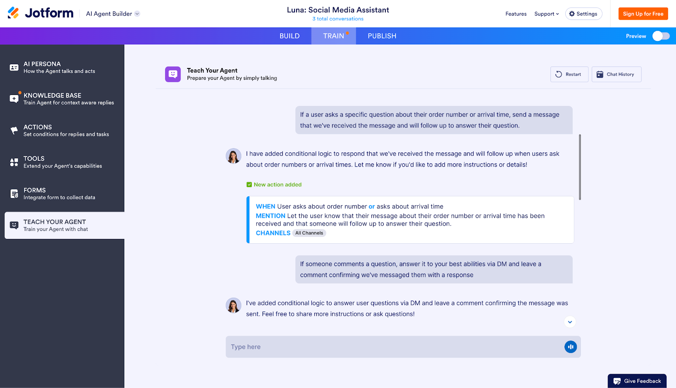Click Sign Up for Free
The height and width of the screenshot is (388, 676).
[x=643, y=14]
